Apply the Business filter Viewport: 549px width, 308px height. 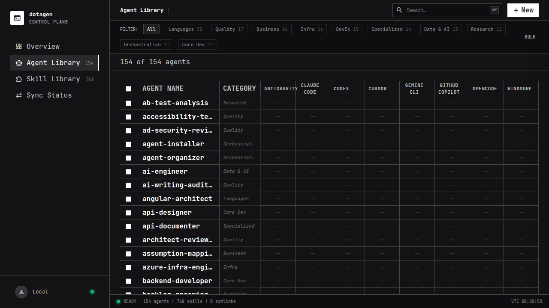tap(272, 29)
